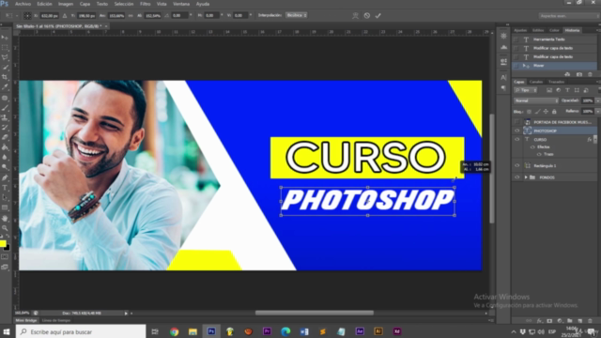Click the lock all icon in Layers
The image size is (601, 338).
(554, 112)
